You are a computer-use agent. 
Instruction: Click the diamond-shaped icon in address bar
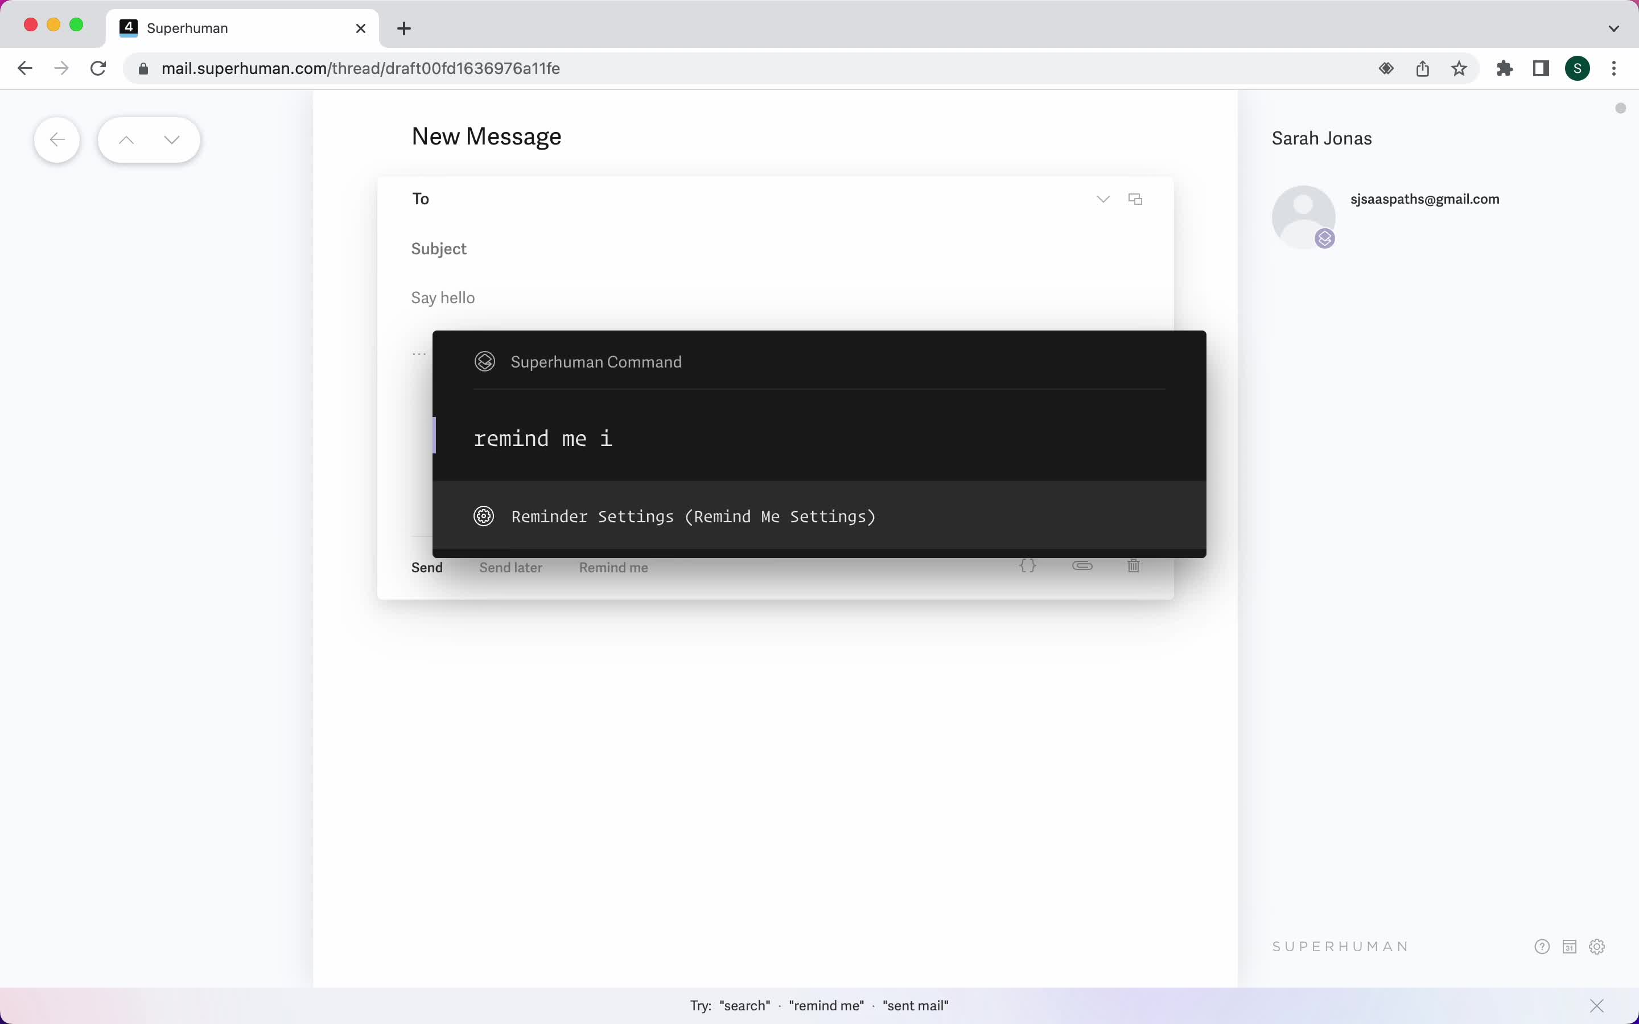(x=1386, y=68)
